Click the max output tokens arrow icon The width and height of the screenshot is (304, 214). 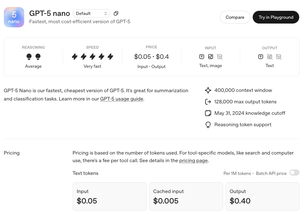pyautogui.click(x=208, y=102)
